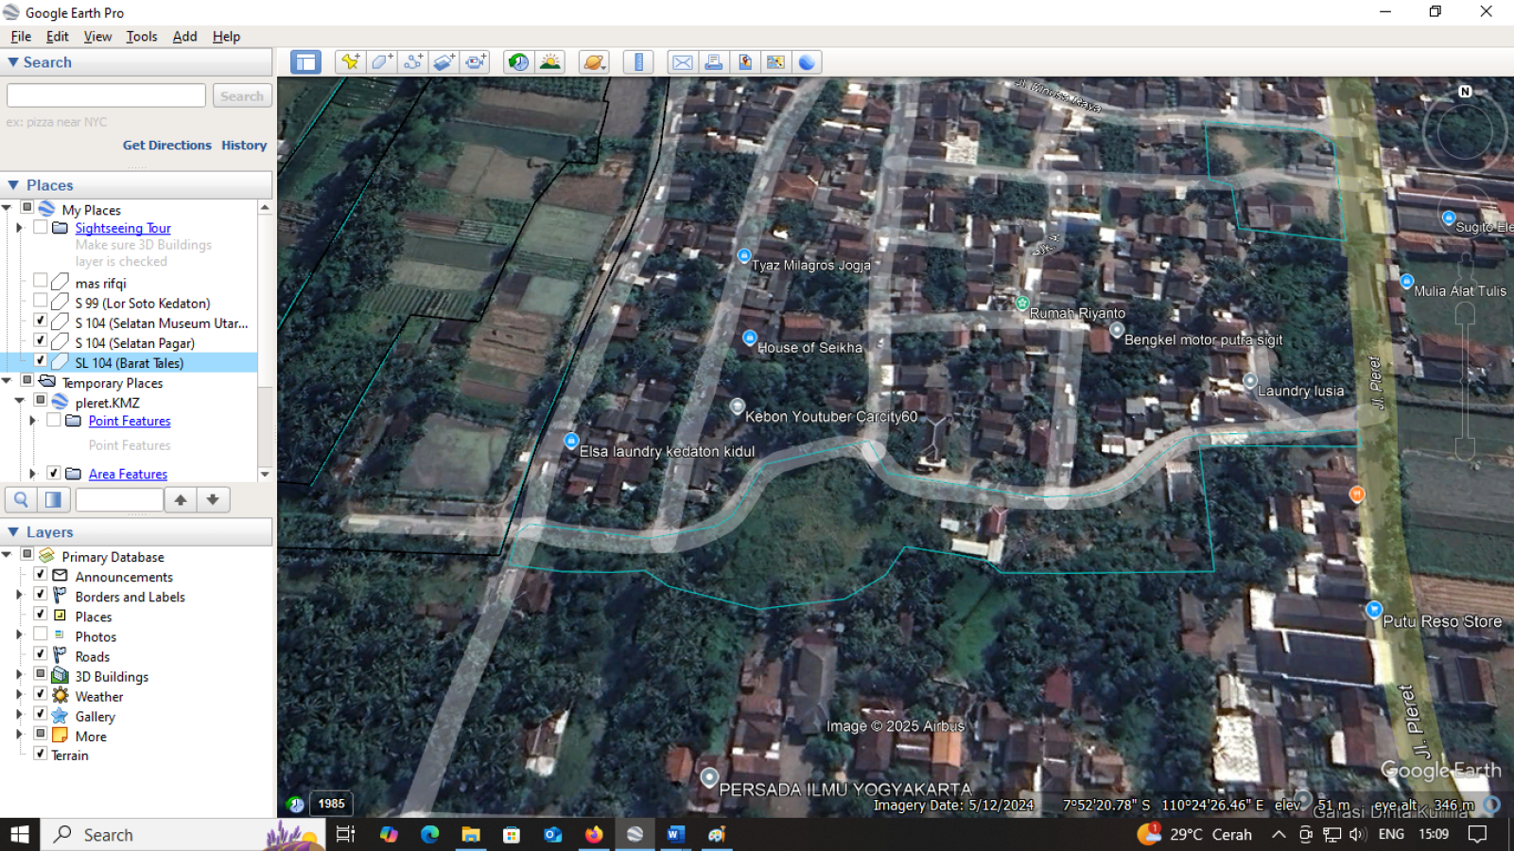Toggle the Announcements layer checkbox
The width and height of the screenshot is (1514, 851).
41,575
